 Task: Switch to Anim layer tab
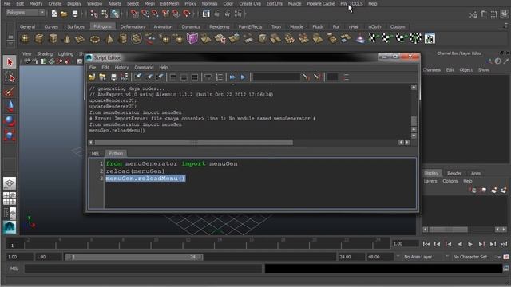(476, 174)
